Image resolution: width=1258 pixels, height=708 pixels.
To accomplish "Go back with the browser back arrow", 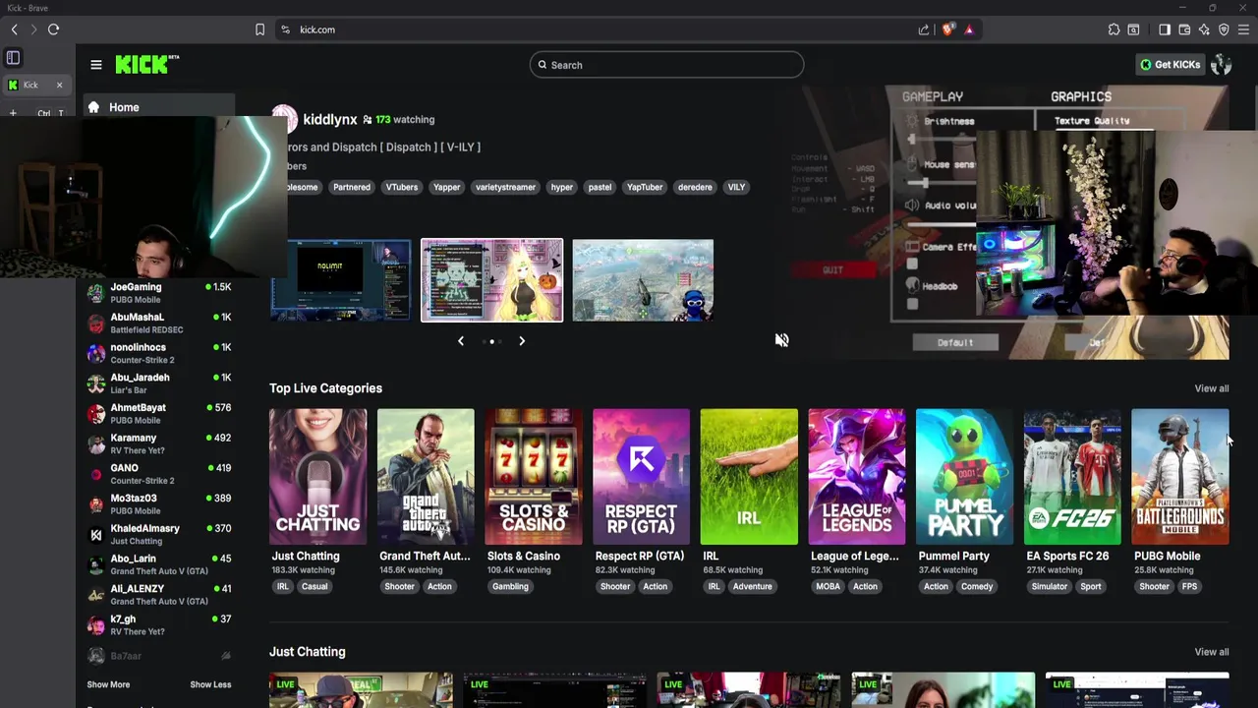I will pyautogui.click(x=14, y=29).
